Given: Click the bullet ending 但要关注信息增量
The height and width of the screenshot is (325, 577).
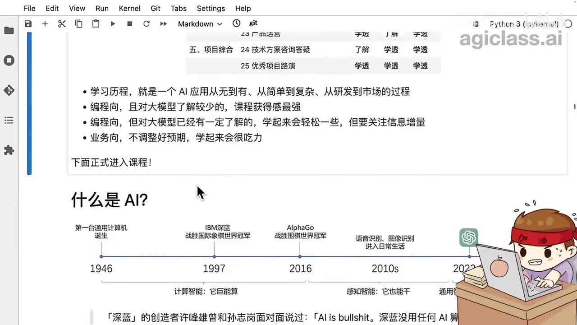Looking at the screenshot, I should click(257, 122).
